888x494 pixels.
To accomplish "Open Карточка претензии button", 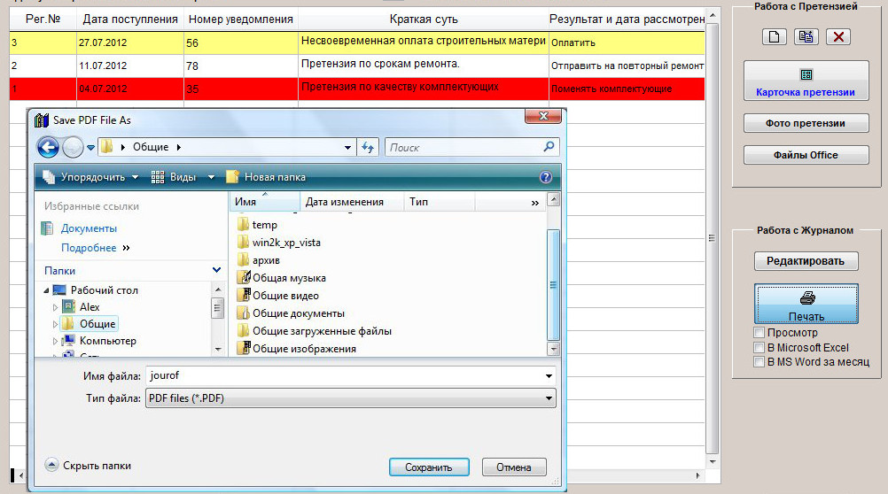I will click(806, 81).
